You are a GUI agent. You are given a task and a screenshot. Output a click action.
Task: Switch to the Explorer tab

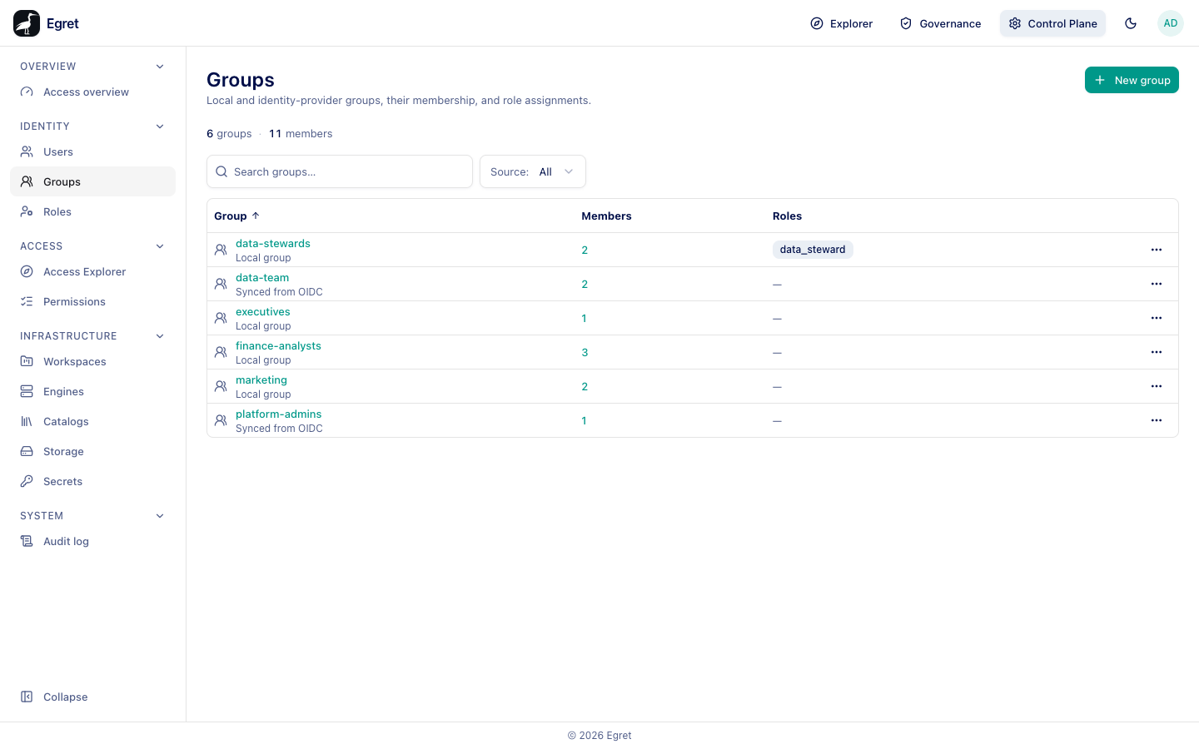[x=842, y=23]
